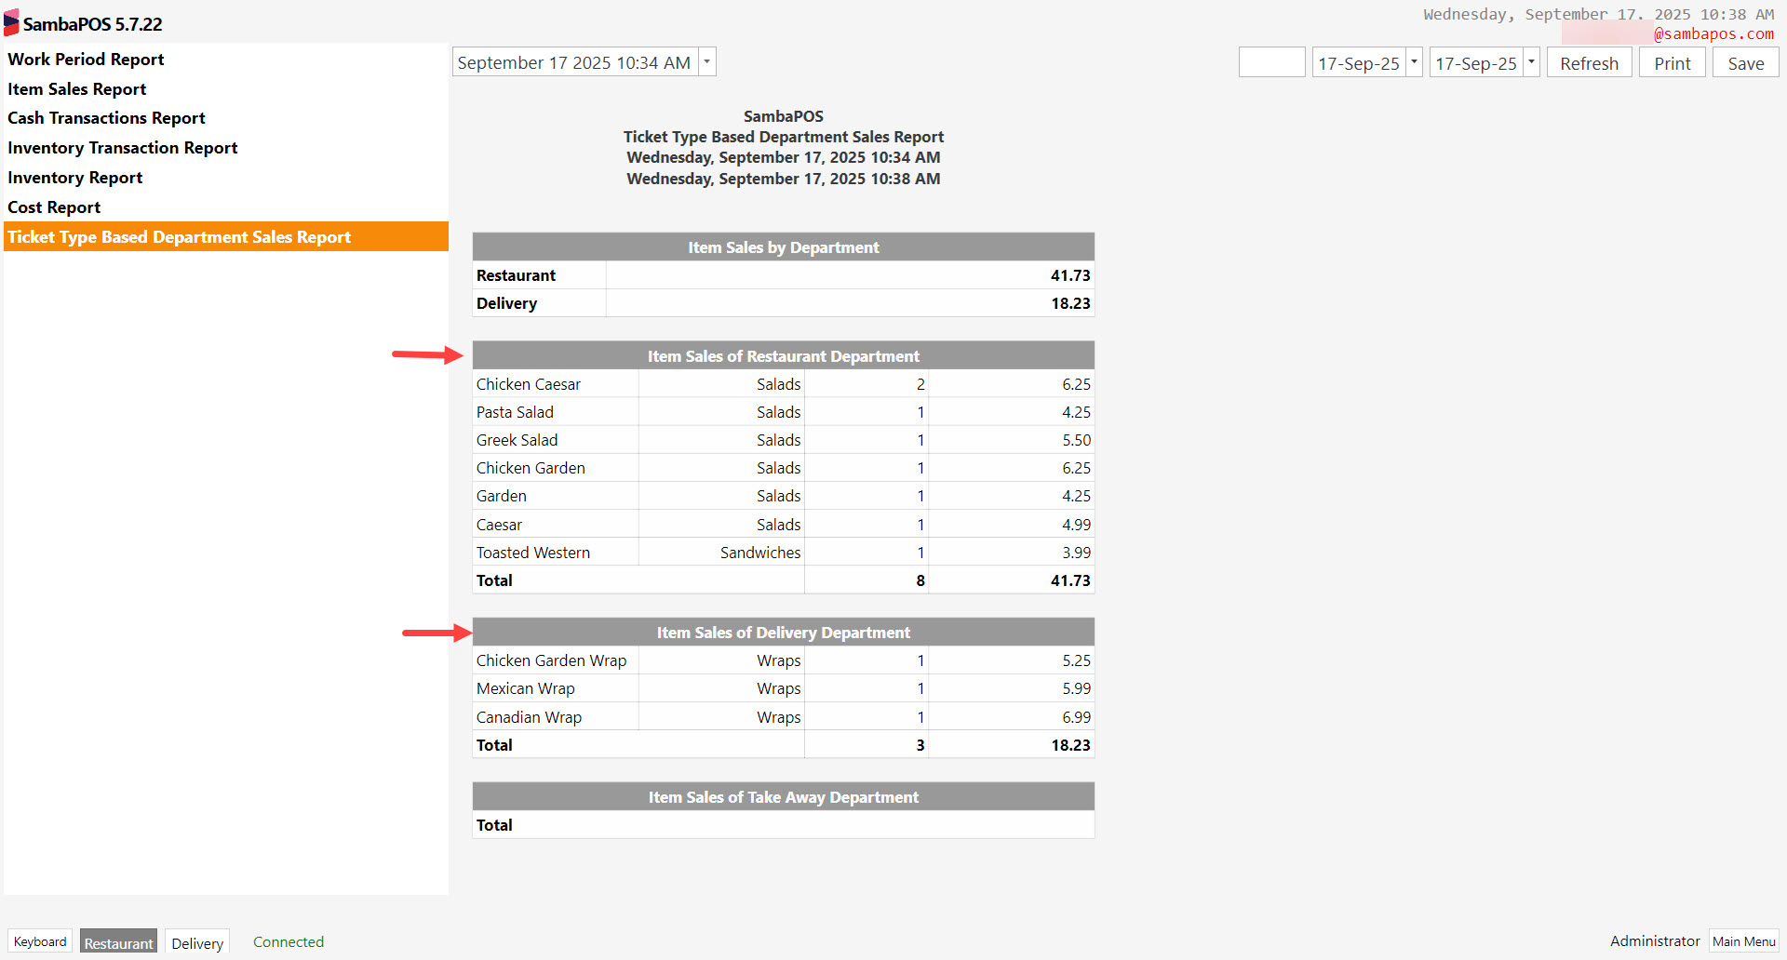Image resolution: width=1787 pixels, height=960 pixels.
Task: Open the end date picker arrow
Action: pyautogui.click(x=1531, y=62)
